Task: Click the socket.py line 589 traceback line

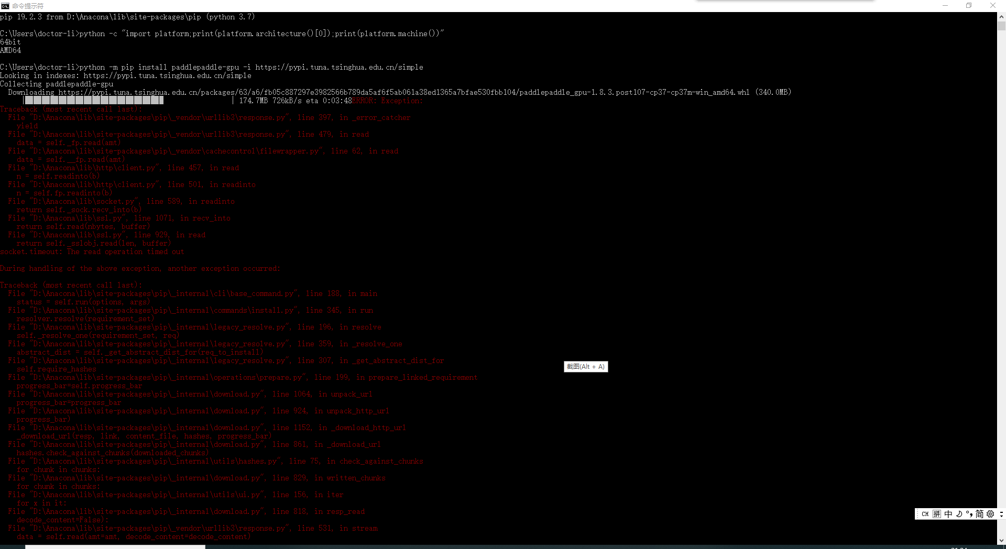Action: pyautogui.click(x=122, y=201)
